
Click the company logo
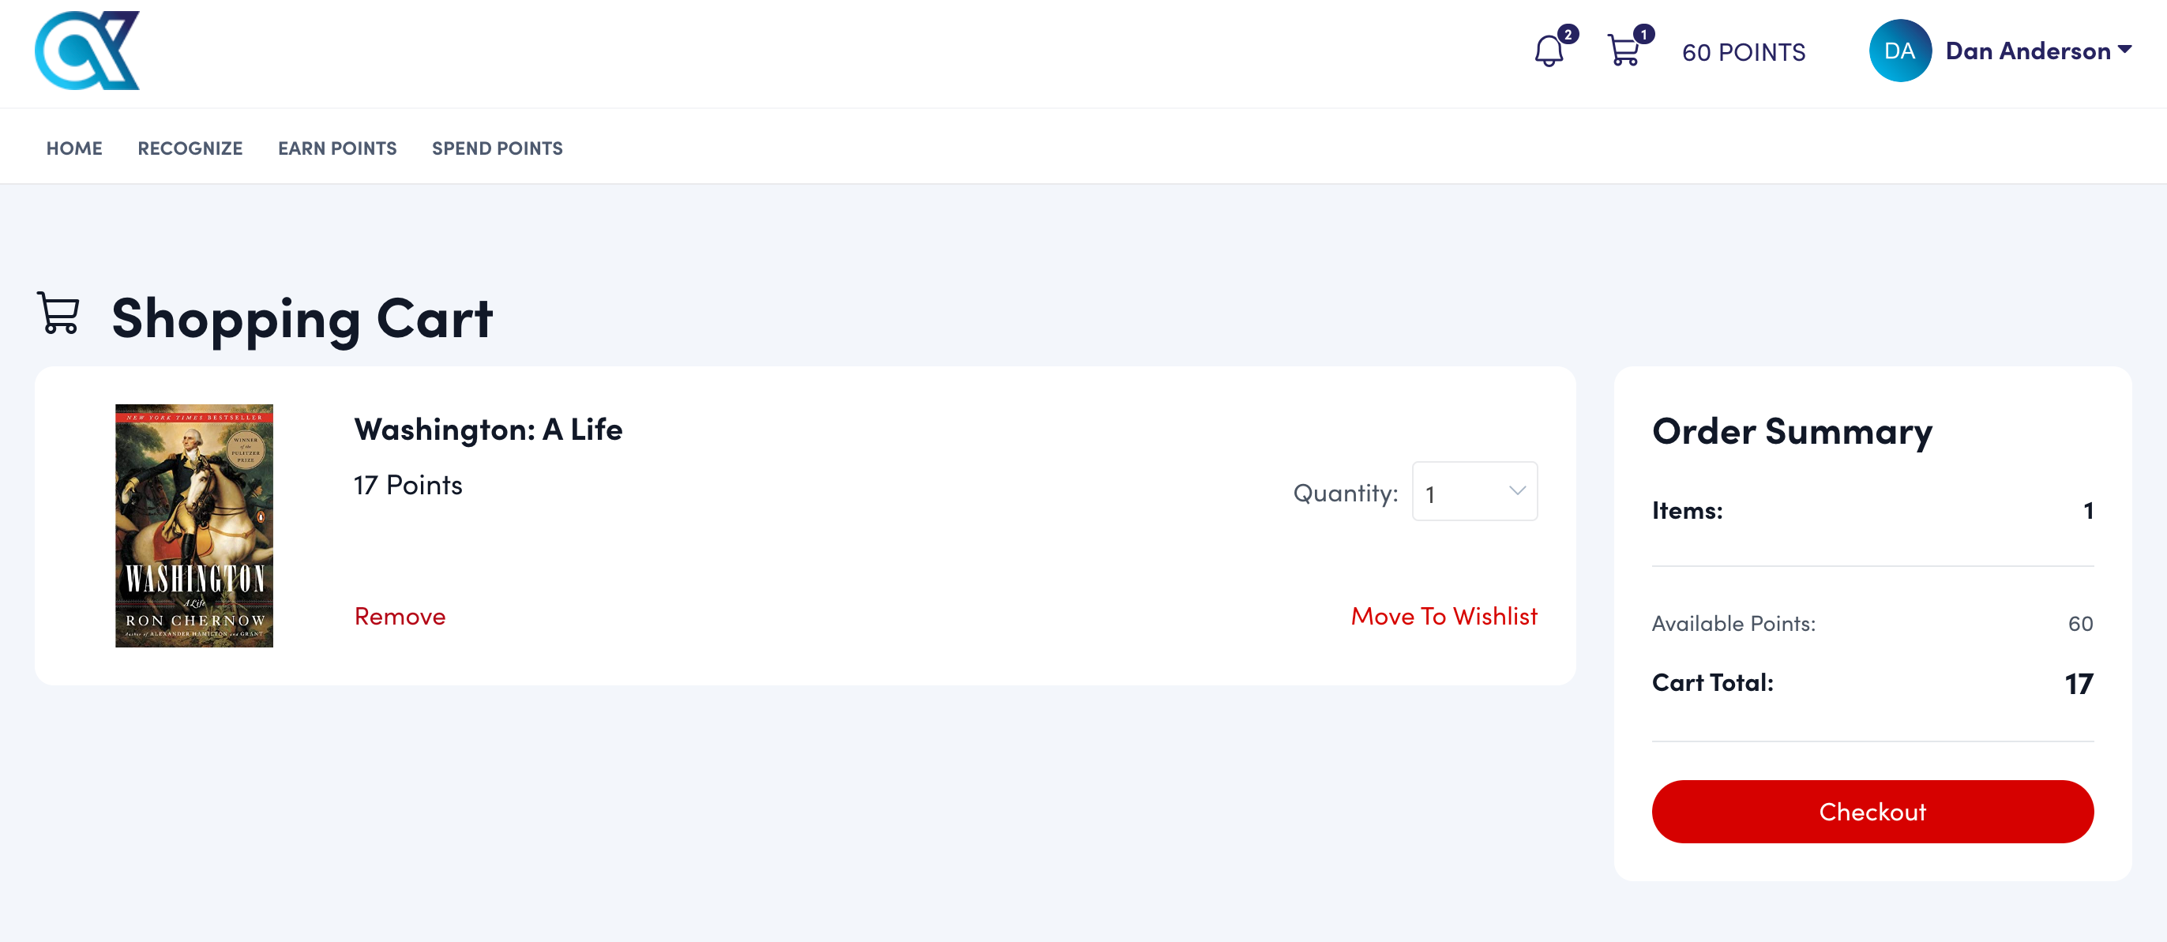tap(88, 51)
